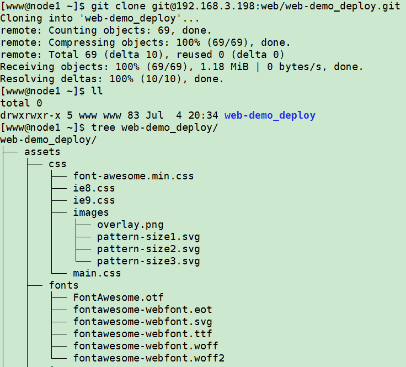Click the blue web-demo_deploy directory name
The width and height of the screenshot is (406, 367).
pos(270,115)
